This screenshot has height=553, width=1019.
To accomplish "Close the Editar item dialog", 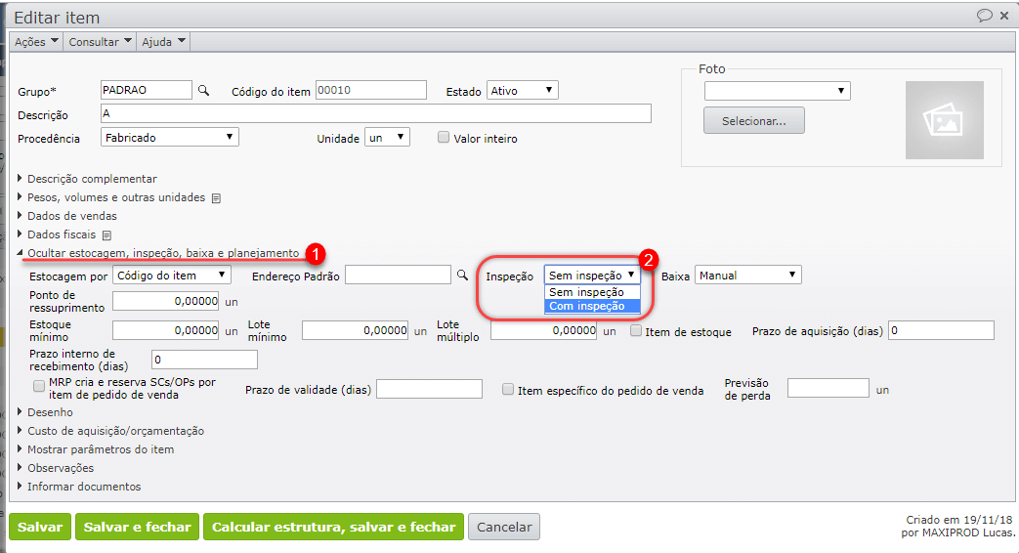I will pos(1004,16).
